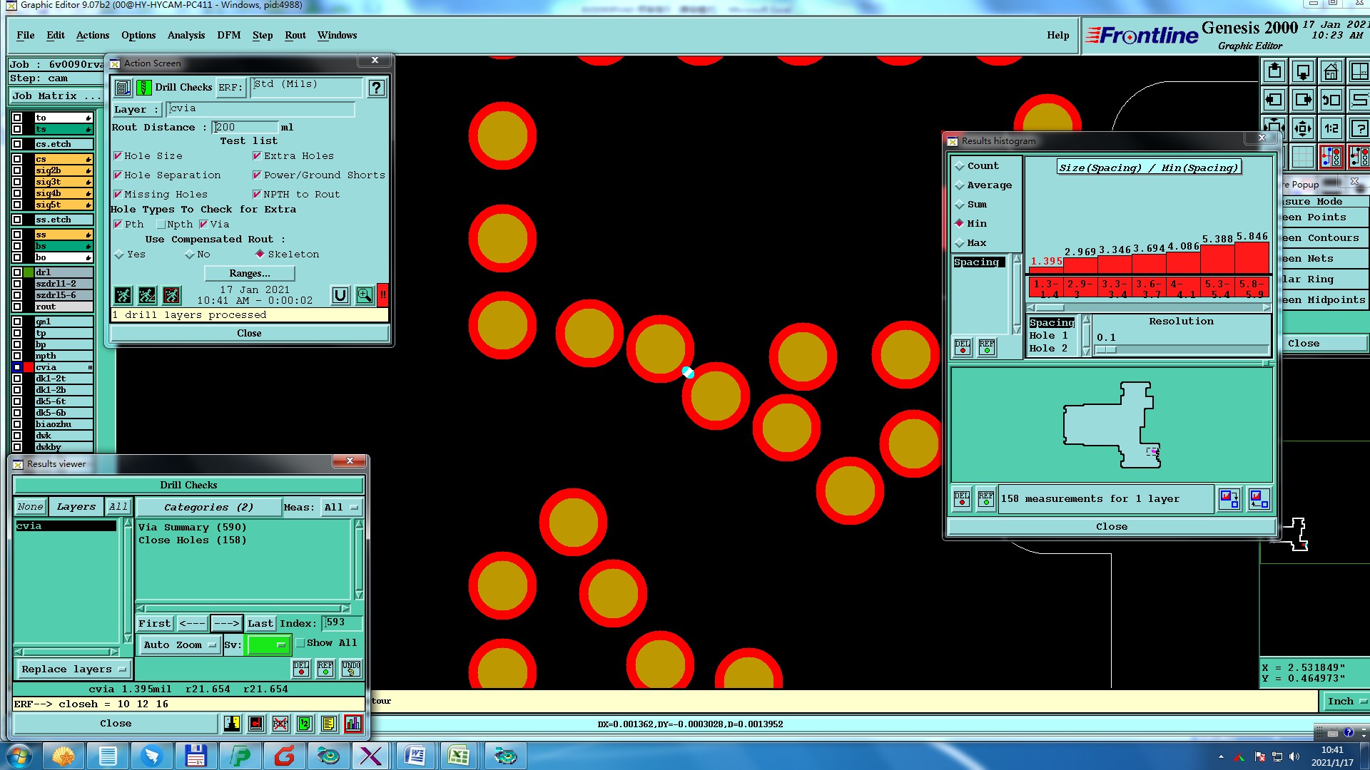The height and width of the screenshot is (770, 1370).
Task: Click the 1:2 zoom scale icon
Action: tap(1331, 129)
